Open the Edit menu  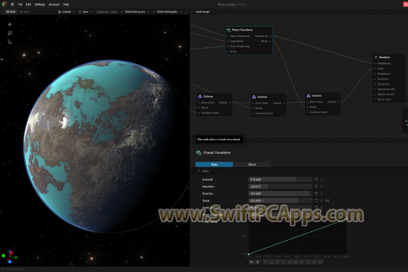click(x=28, y=5)
